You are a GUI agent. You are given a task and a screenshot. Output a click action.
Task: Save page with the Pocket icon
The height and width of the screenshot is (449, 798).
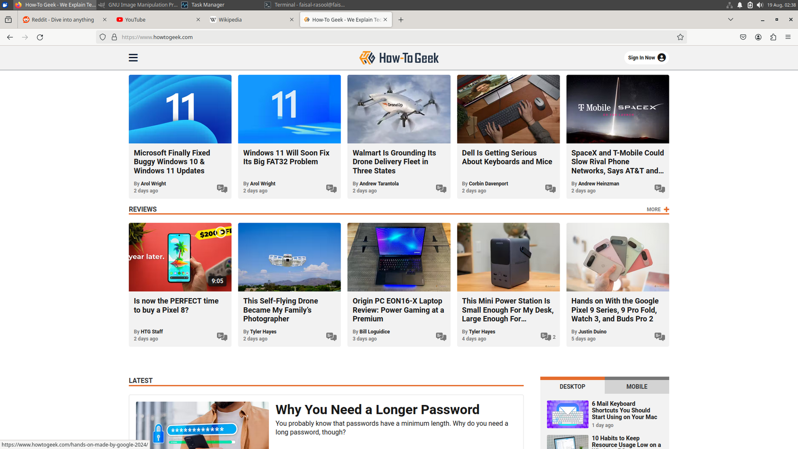pos(743,37)
